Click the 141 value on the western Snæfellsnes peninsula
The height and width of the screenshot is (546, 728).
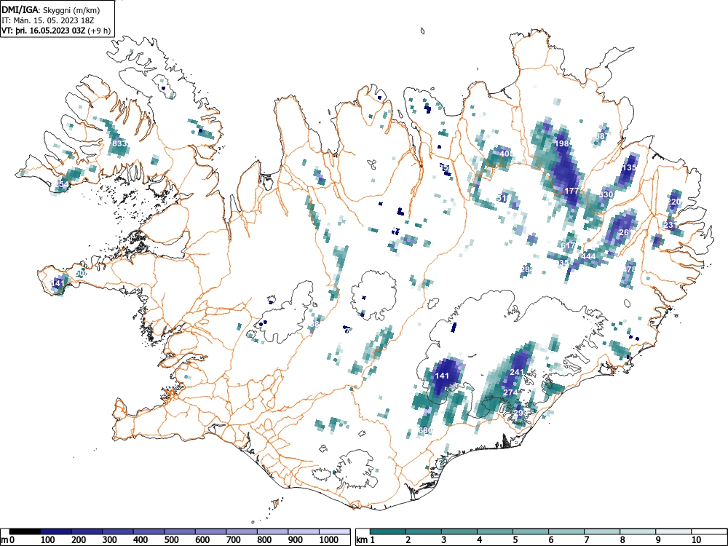58,282
